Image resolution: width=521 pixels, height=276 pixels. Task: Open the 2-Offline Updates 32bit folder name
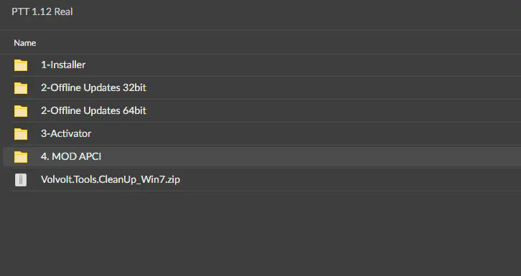click(93, 87)
